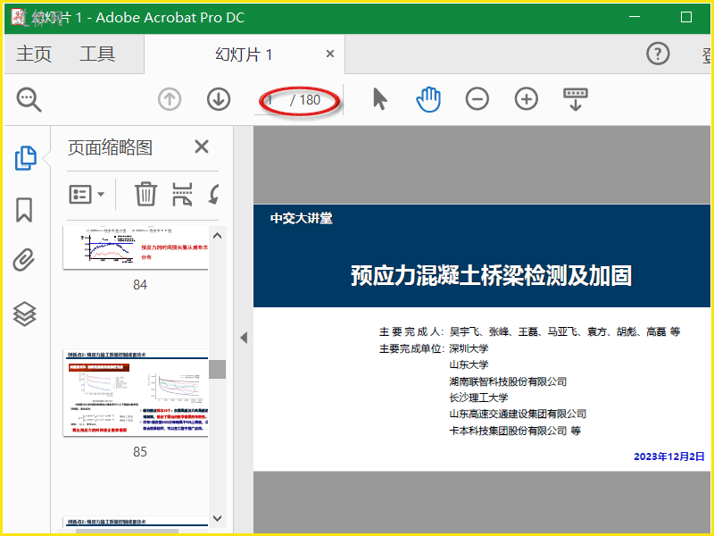Rotate pages counterclockwise icon
This screenshot has height=536, width=714.
214,194
